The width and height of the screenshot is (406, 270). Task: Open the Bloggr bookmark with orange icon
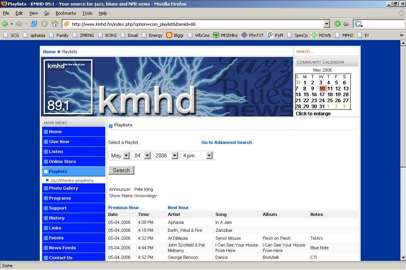[x=168, y=35]
